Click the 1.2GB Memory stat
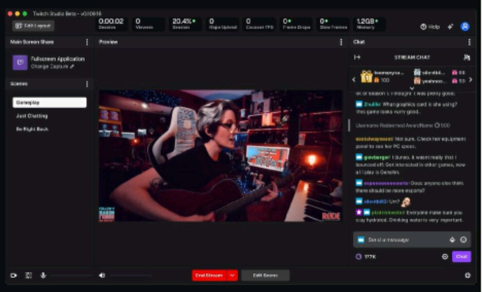Image resolution: width=482 pixels, height=292 pixels. click(369, 24)
